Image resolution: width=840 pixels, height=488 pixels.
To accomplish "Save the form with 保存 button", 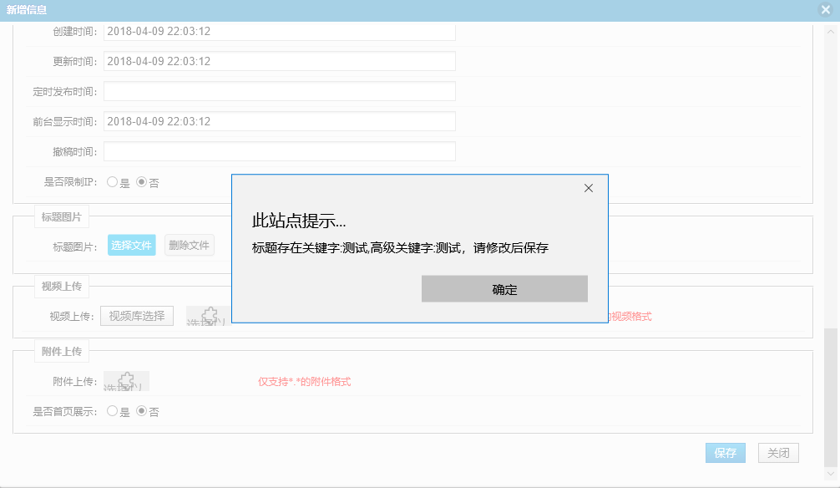I will coord(726,453).
